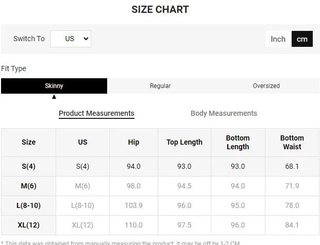Click the Hip column header
320x245 pixels.
coord(133,143)
